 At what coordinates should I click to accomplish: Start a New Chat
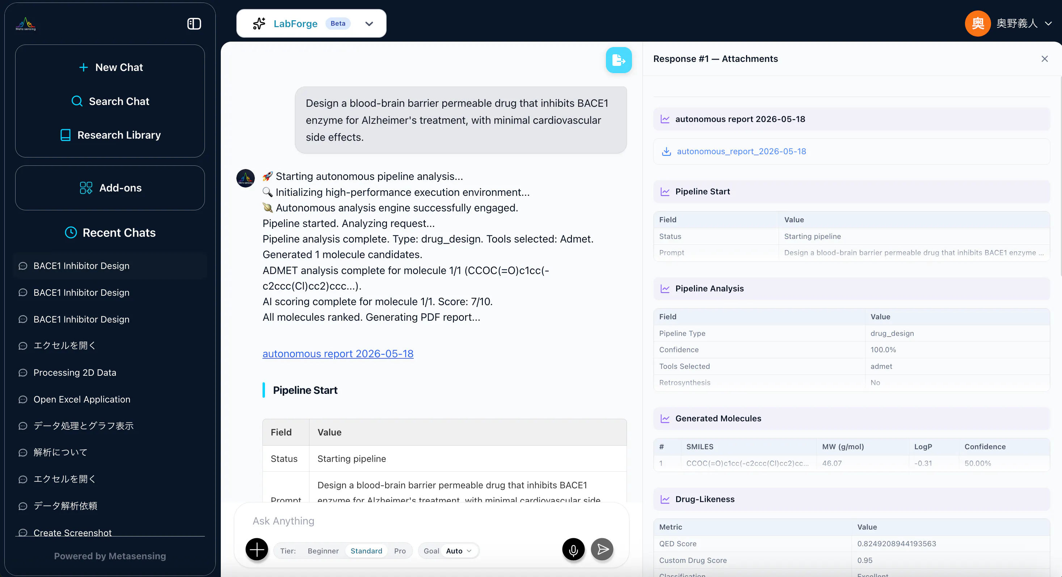[x=110, y=67]
